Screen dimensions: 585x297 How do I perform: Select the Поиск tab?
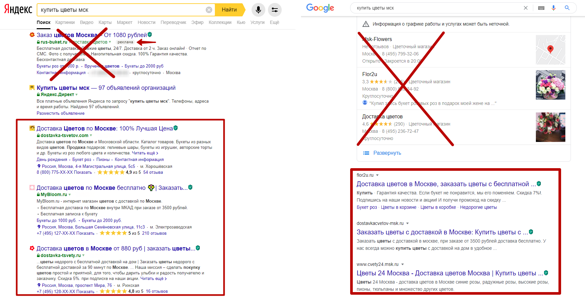point(44,22)
